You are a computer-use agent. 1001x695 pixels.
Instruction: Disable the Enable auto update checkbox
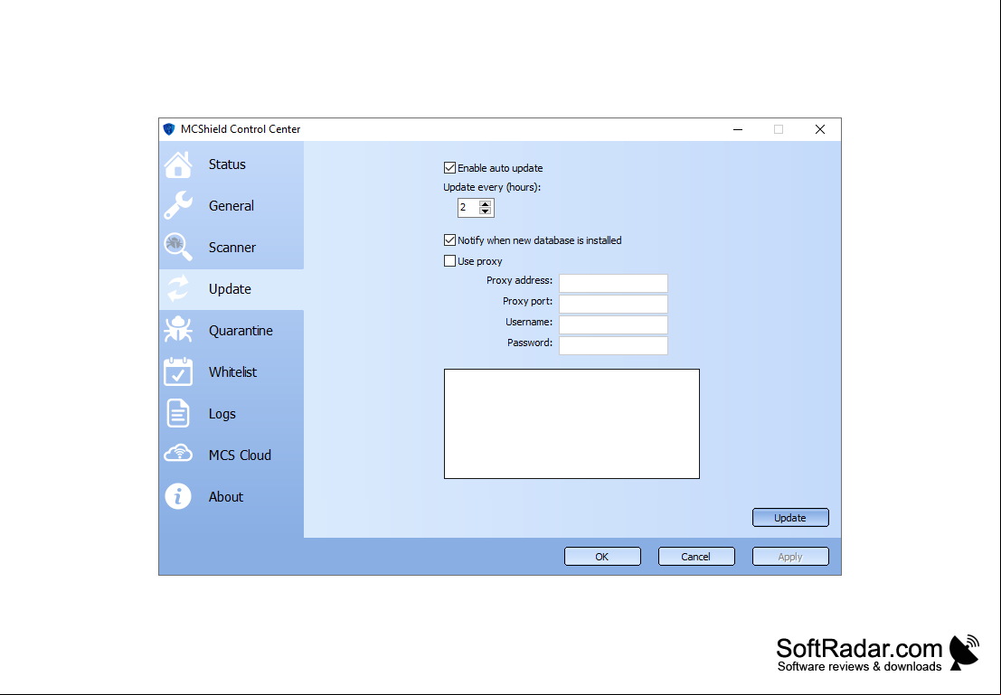(x=449, y=168)
